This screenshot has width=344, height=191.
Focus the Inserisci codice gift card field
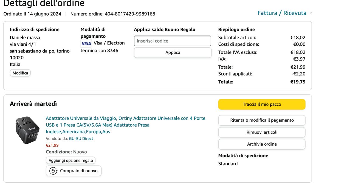coord(173,41)
